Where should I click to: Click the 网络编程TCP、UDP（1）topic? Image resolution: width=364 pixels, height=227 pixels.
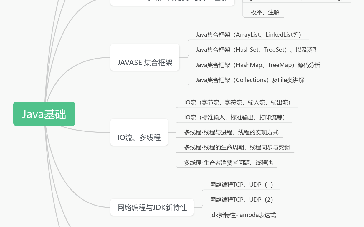[x=241, y=185]
